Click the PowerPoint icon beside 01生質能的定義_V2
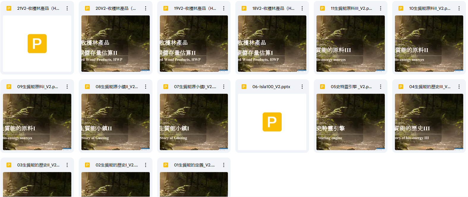 click(x=166, y=165)
